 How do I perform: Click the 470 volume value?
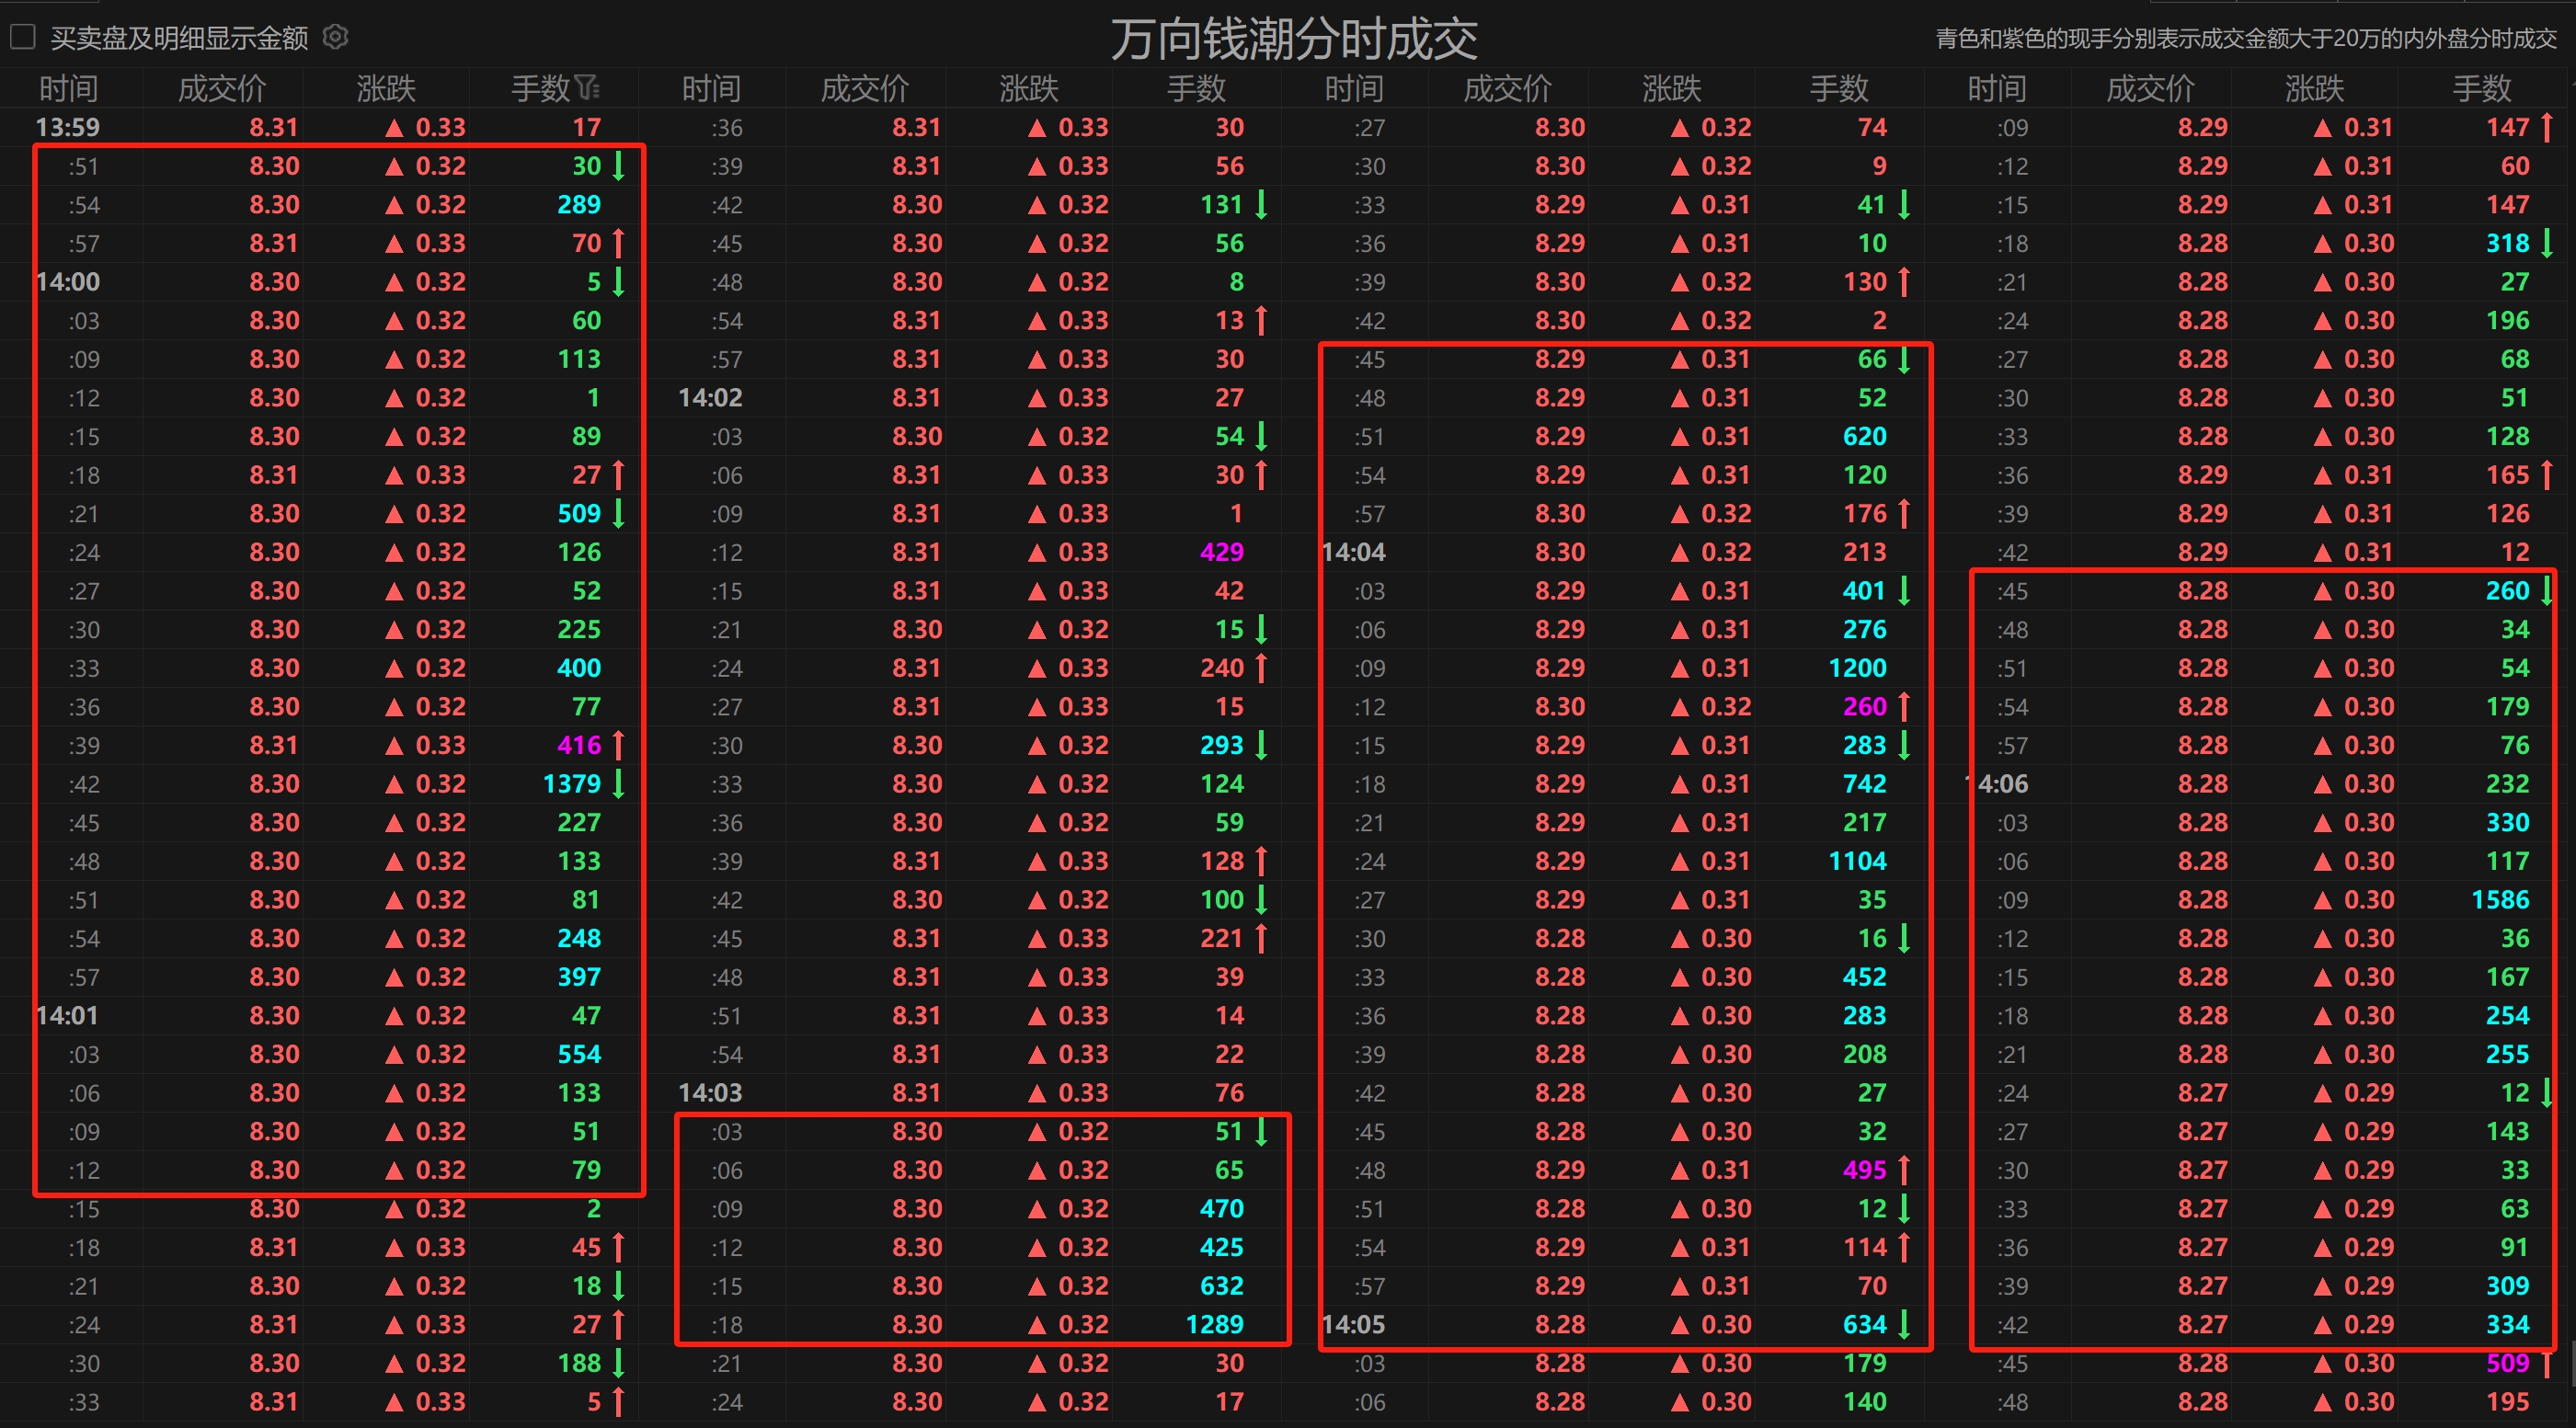coord(1221,1208)
